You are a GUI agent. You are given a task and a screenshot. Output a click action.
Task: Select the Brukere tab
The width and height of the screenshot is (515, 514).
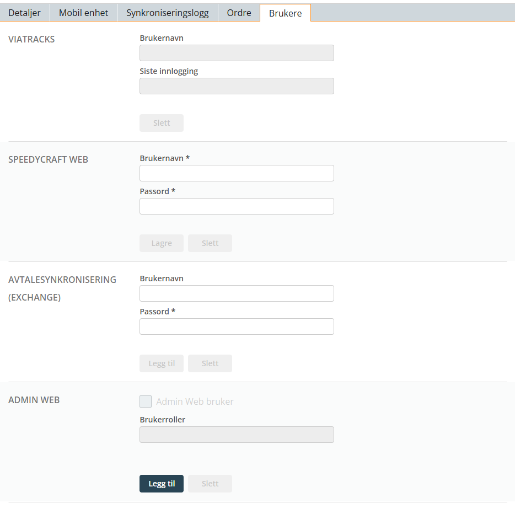(x=285, y=13)
